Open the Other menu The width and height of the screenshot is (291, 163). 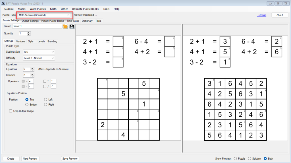tap(64, 9)
